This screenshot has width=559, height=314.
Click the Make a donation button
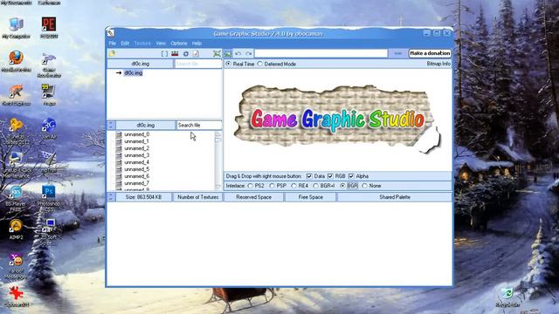430,53
